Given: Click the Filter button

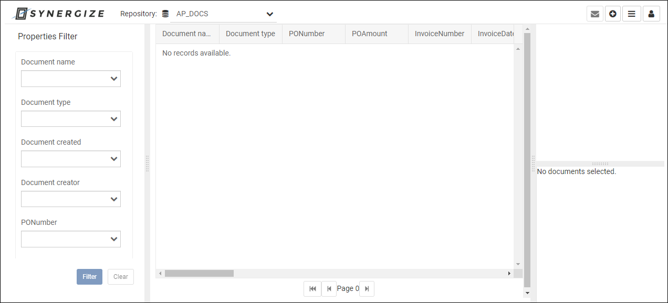Looking at the screenshot, I should coord(89,276).
